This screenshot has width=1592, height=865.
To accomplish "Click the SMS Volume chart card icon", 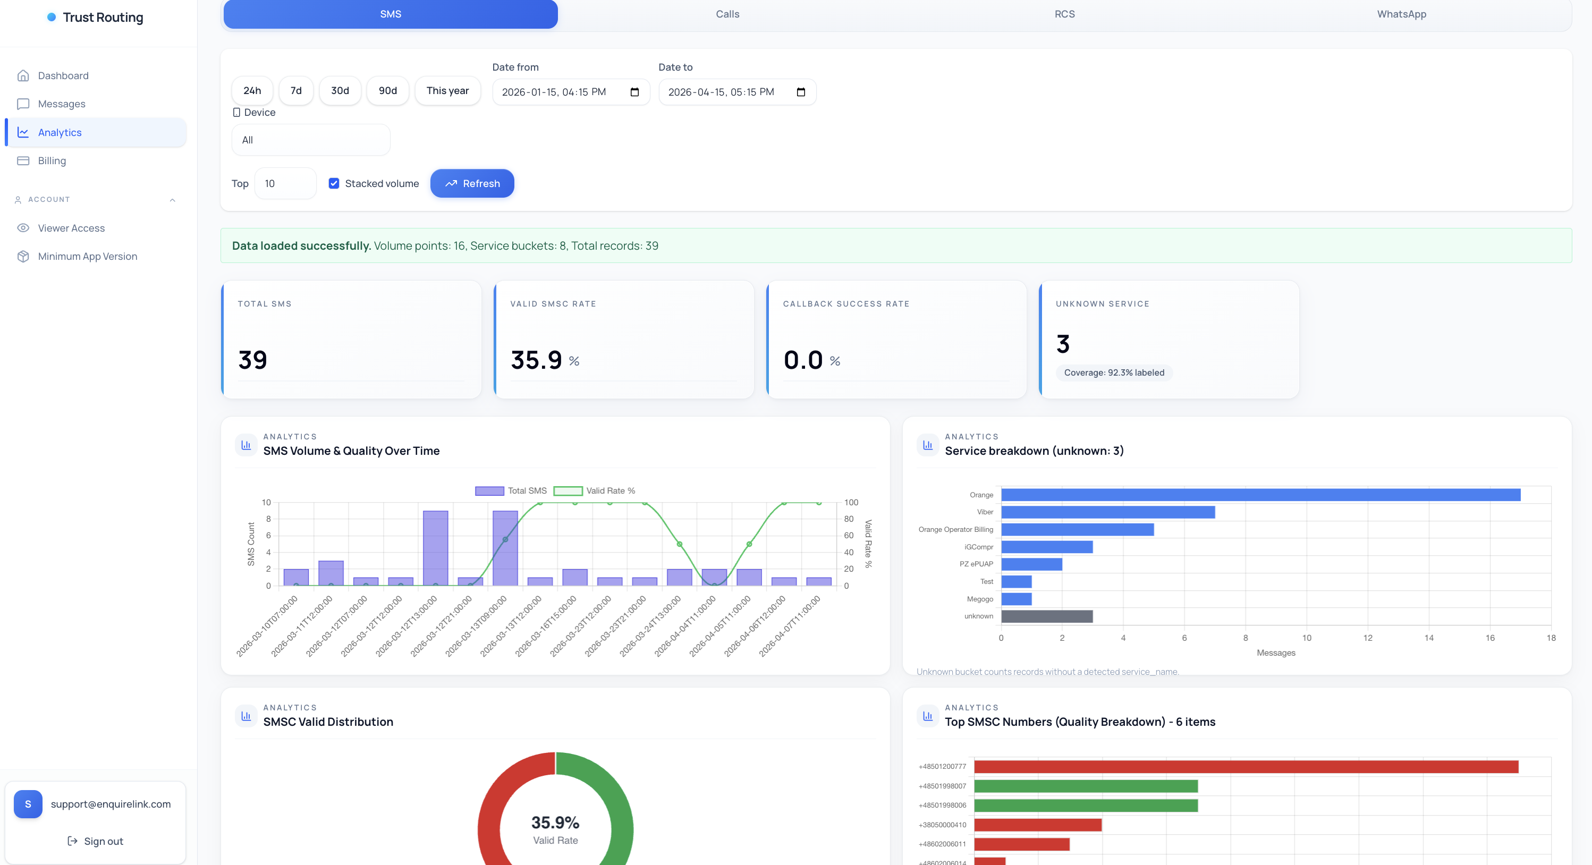I will point(246,445).
